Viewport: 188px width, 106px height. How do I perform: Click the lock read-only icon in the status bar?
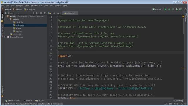point(182,104)
